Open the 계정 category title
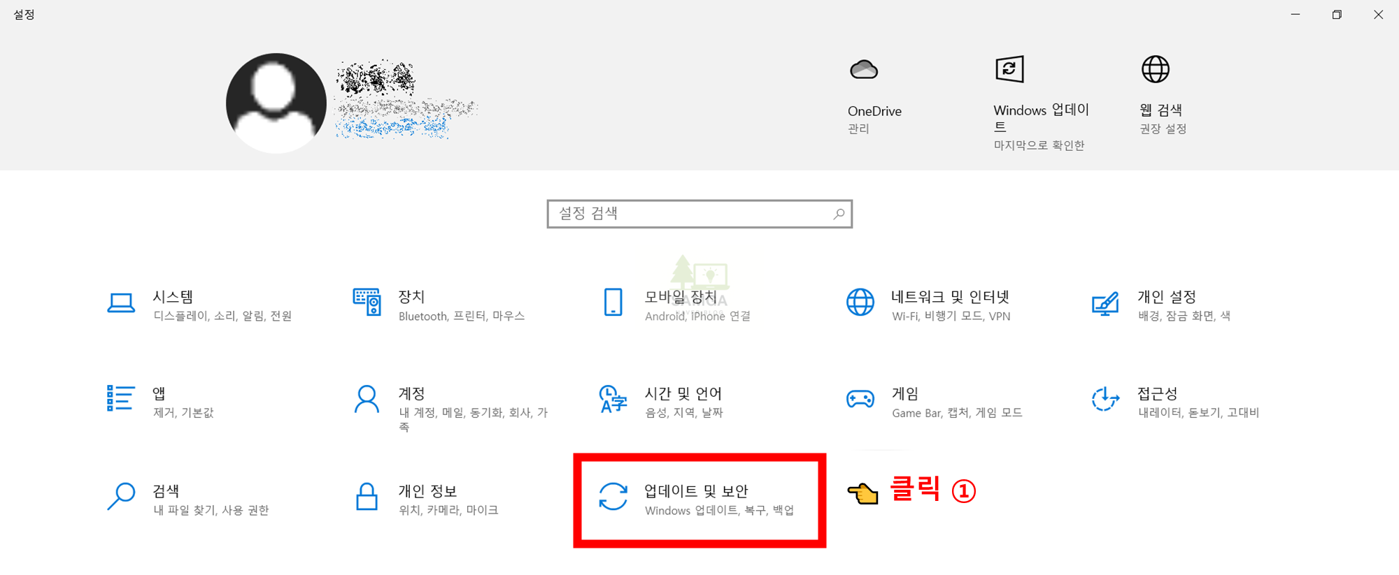1399x575 pixels. [411, 393]
